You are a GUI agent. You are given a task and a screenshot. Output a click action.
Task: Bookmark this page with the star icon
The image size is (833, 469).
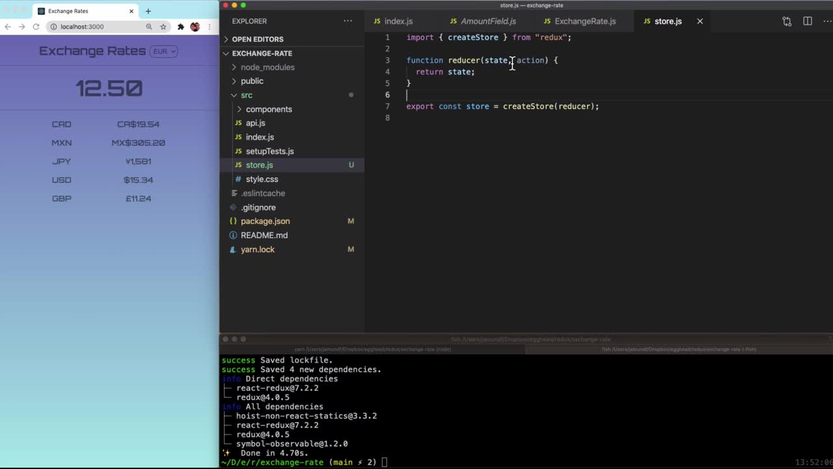163,27
